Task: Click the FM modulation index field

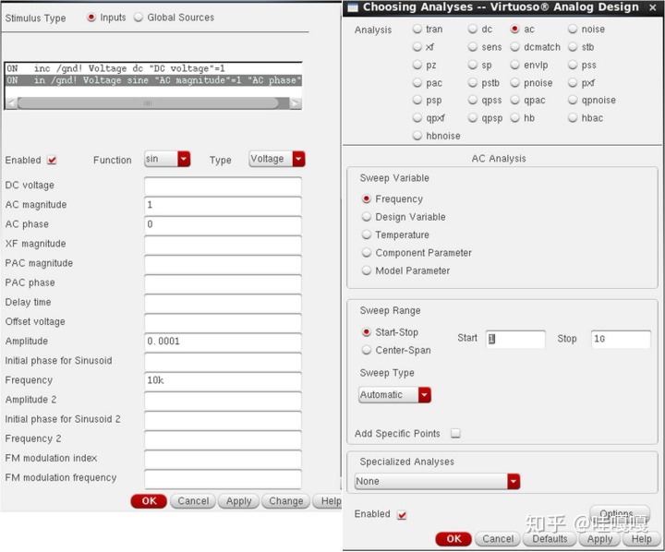Action: coord(223,459)
